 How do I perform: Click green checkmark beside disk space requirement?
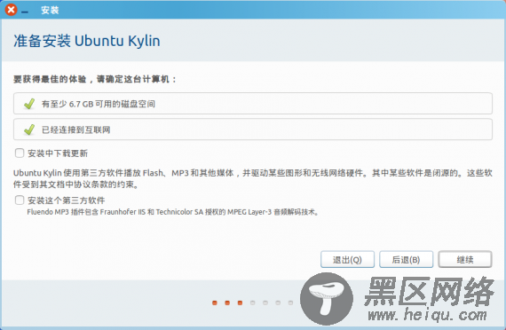(x=29, y=104)
